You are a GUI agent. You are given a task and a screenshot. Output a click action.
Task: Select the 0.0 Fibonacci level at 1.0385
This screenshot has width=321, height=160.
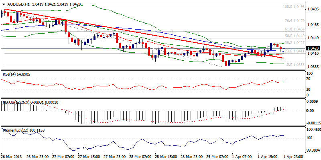tap(293, 65)
